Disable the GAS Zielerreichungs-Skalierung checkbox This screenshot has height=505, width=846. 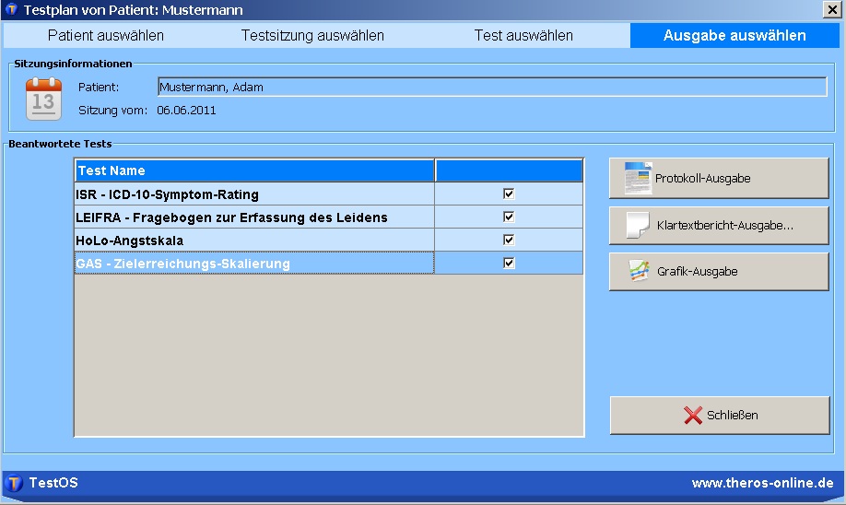click(x=509, y=264)
